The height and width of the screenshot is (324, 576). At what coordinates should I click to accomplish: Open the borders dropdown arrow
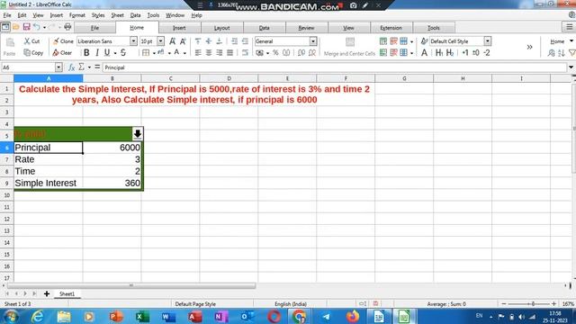(154, 53)
